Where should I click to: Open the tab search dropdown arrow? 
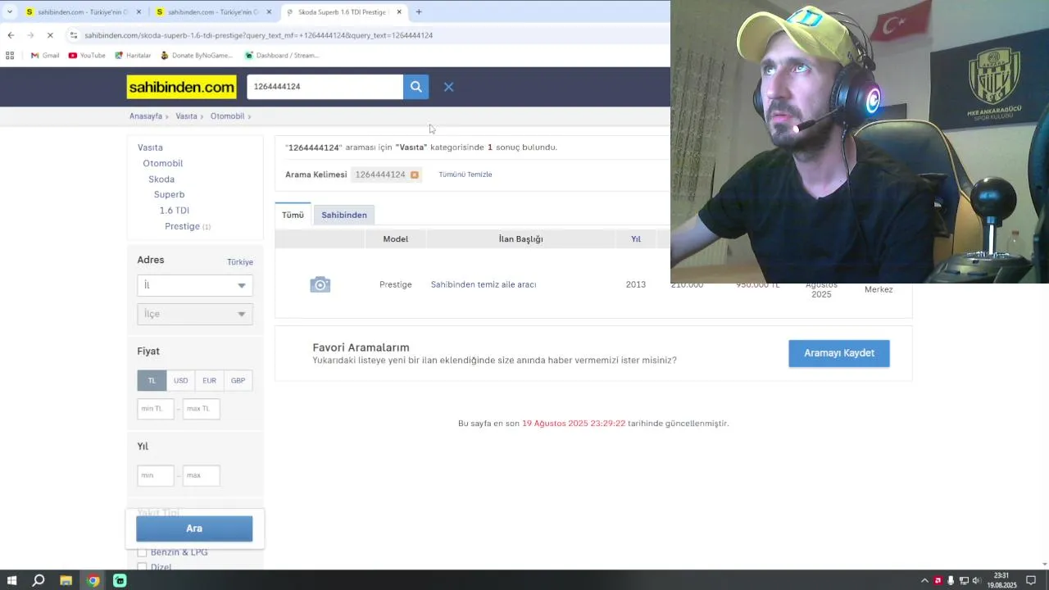10,11
